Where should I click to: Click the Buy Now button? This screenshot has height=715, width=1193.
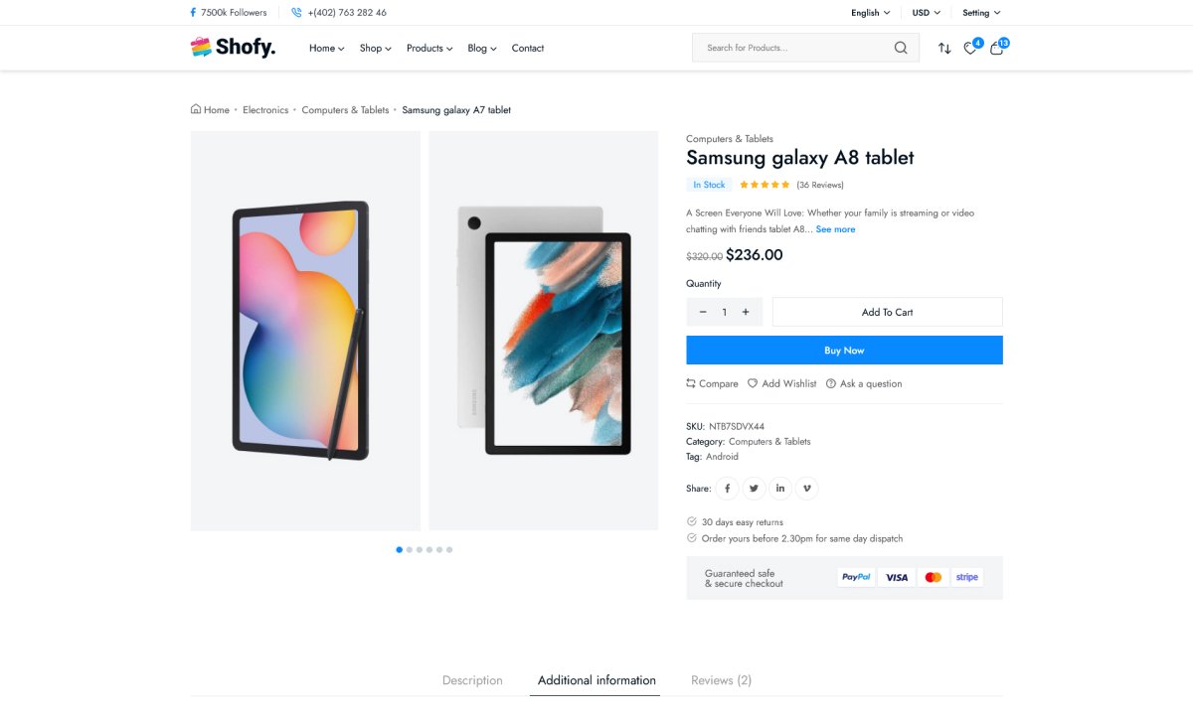pyautogui.click(x=844, y=351)
